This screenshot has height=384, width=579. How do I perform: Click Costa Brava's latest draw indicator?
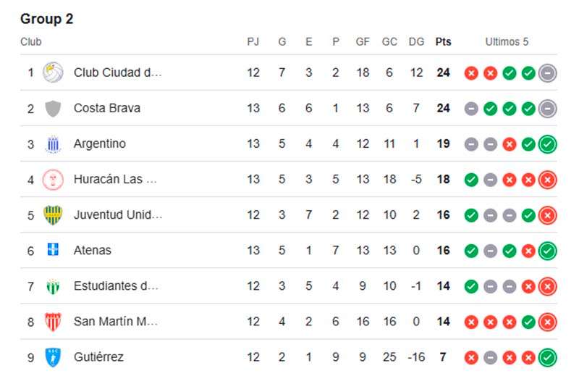(x=547, y=109)
